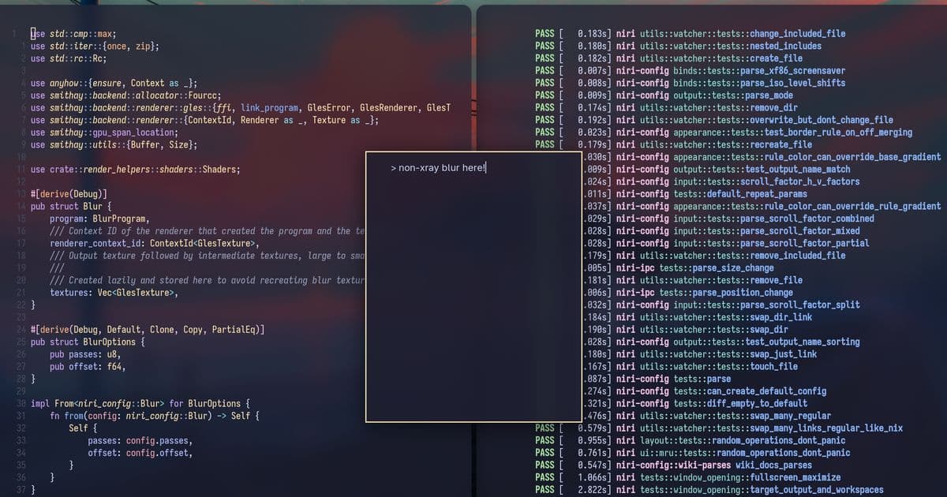Click 'textures: Vec<GlesTexture>,' field line
This screenshot has height=497, width=947.
(114, 293)
